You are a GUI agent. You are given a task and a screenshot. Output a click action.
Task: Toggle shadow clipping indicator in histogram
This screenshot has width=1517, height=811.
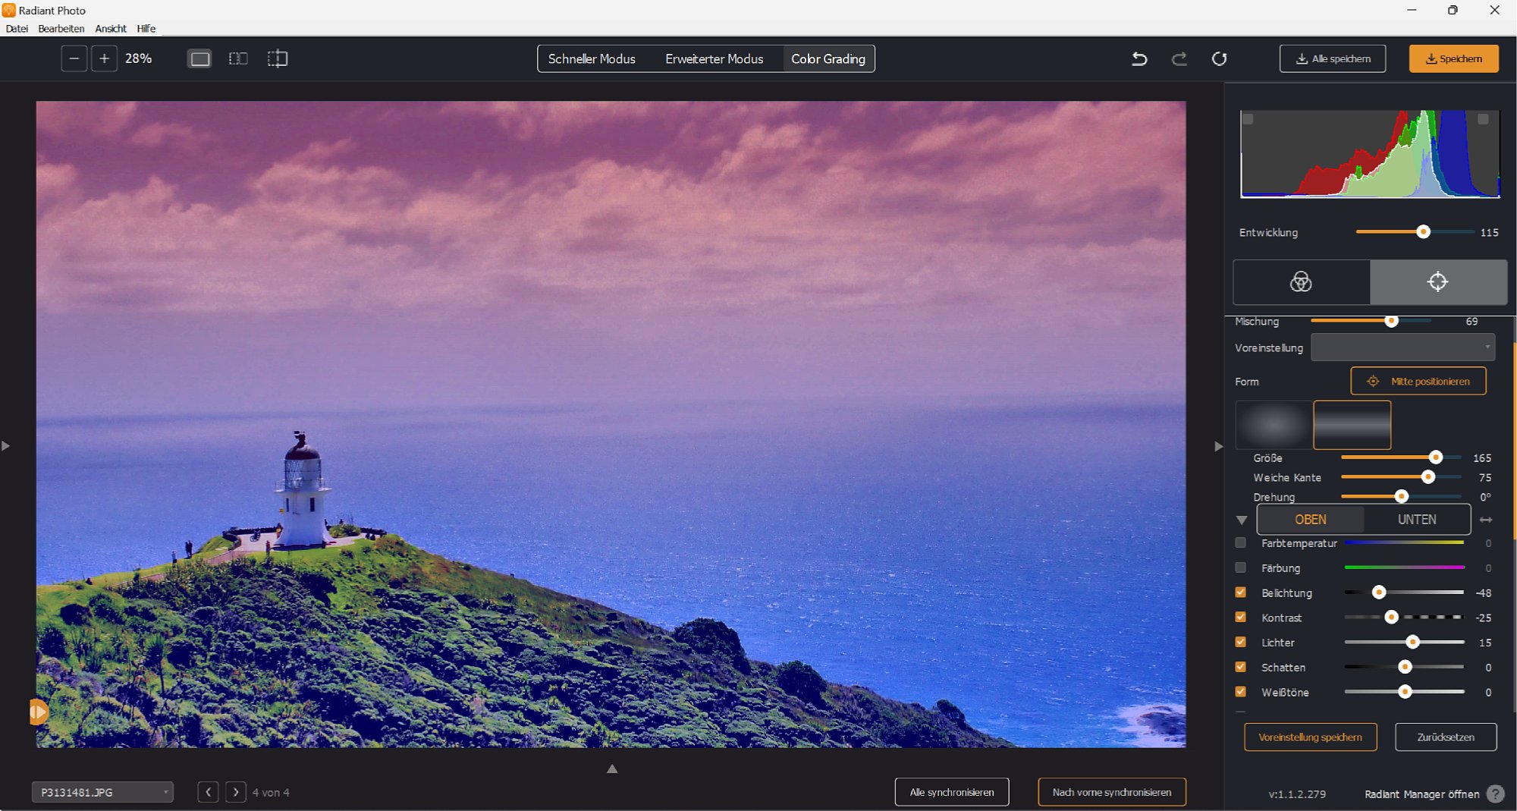1248,119
